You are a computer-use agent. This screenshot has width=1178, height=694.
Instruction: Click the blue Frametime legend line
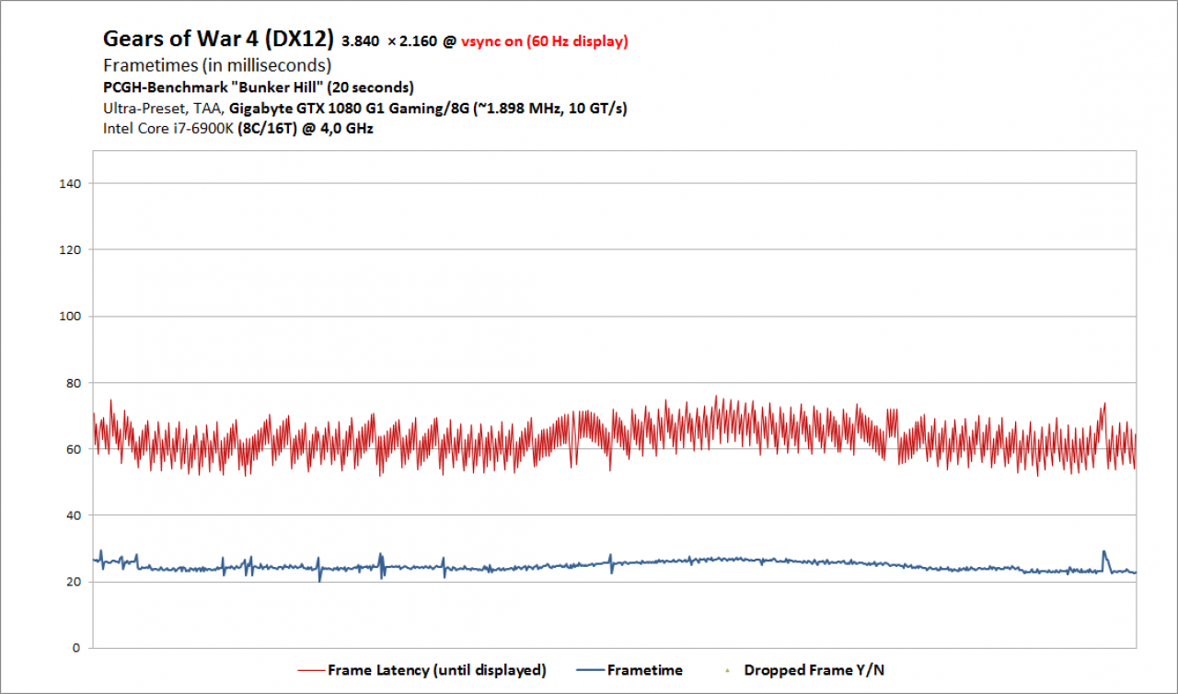point(589,670)
